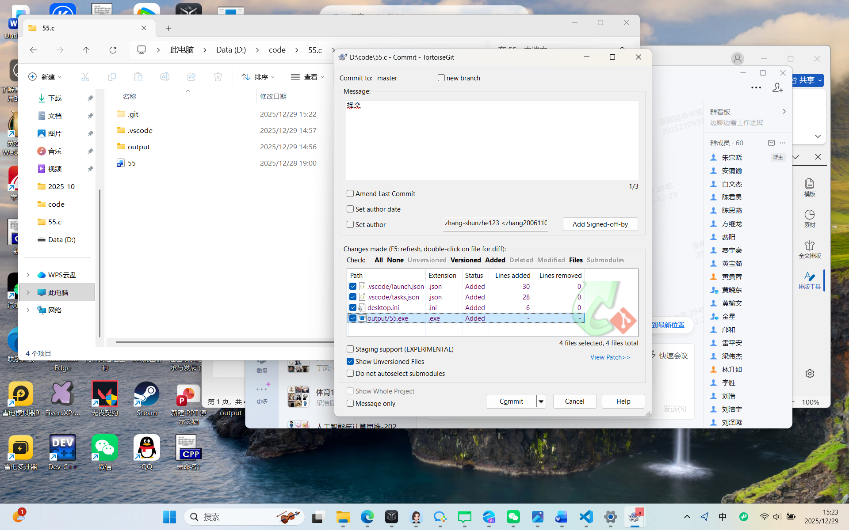Uncheck output/55.exe in changes list
Screen dimensions: 849x530
353,318
